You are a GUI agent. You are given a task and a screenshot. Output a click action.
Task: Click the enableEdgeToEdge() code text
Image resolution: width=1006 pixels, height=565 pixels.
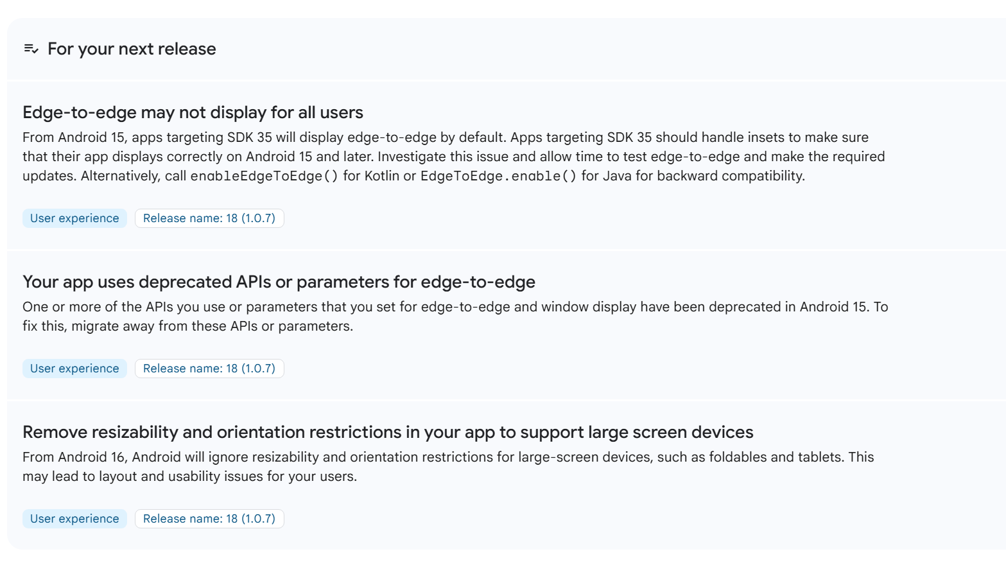coord(265,176)
